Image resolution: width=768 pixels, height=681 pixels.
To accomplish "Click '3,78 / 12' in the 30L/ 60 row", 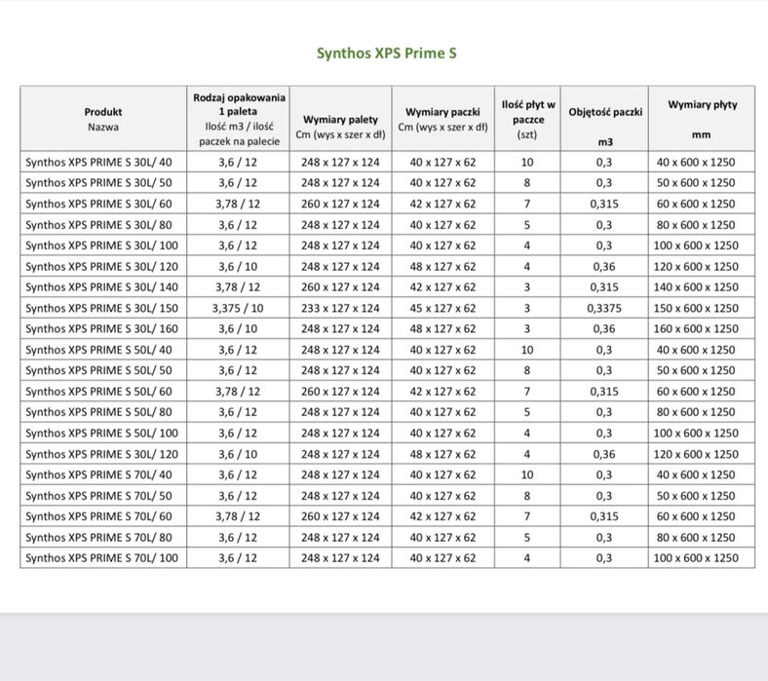I will pos(238,204).
